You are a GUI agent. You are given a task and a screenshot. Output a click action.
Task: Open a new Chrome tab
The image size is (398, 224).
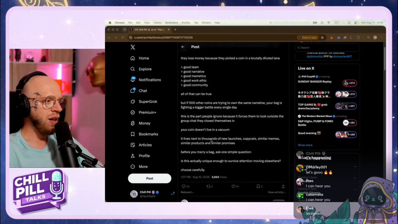coord(175,30)
